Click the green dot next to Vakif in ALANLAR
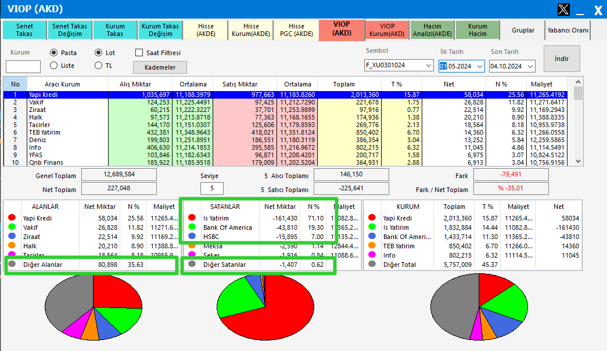This screenshot has height=351, width=607. pos(12,227)
